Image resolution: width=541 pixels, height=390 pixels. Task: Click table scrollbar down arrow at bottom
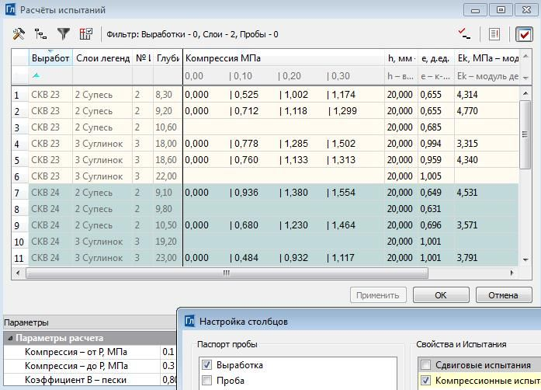coord(525,259)
